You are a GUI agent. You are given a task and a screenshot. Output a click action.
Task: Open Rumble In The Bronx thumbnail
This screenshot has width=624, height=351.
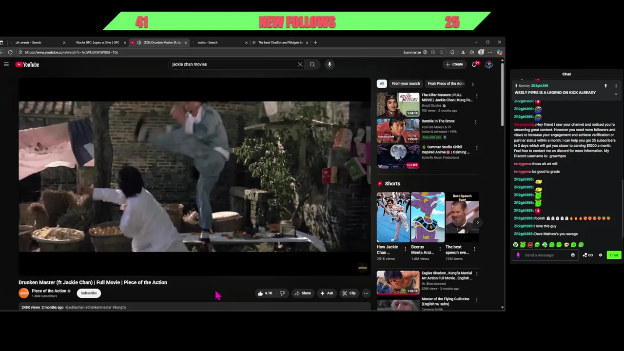pos(398,130)
